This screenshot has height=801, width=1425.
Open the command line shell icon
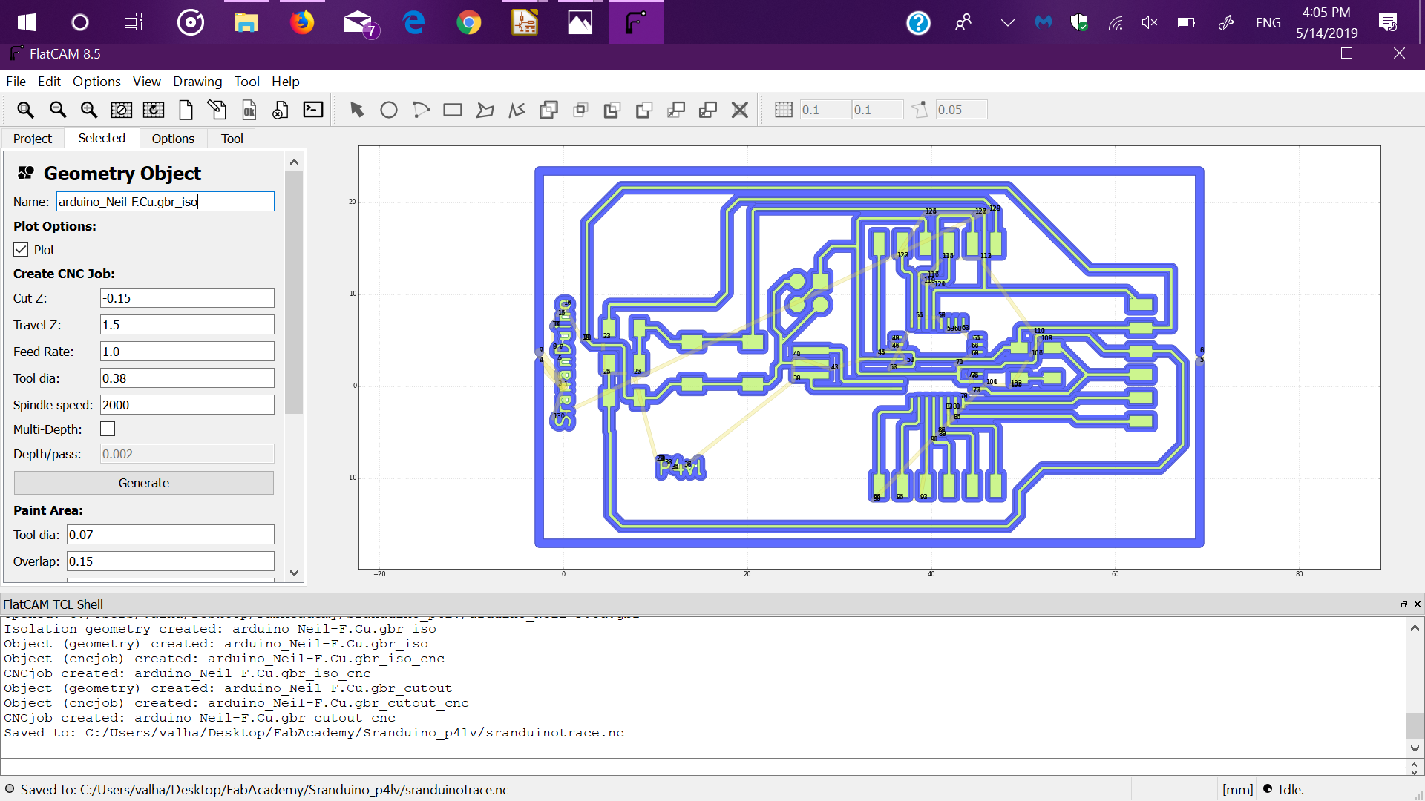[313, 110]
